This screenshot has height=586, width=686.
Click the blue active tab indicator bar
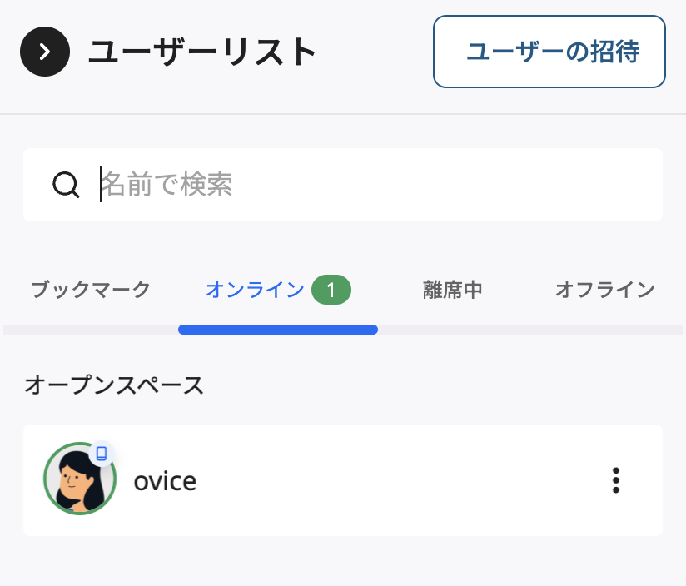277,330
